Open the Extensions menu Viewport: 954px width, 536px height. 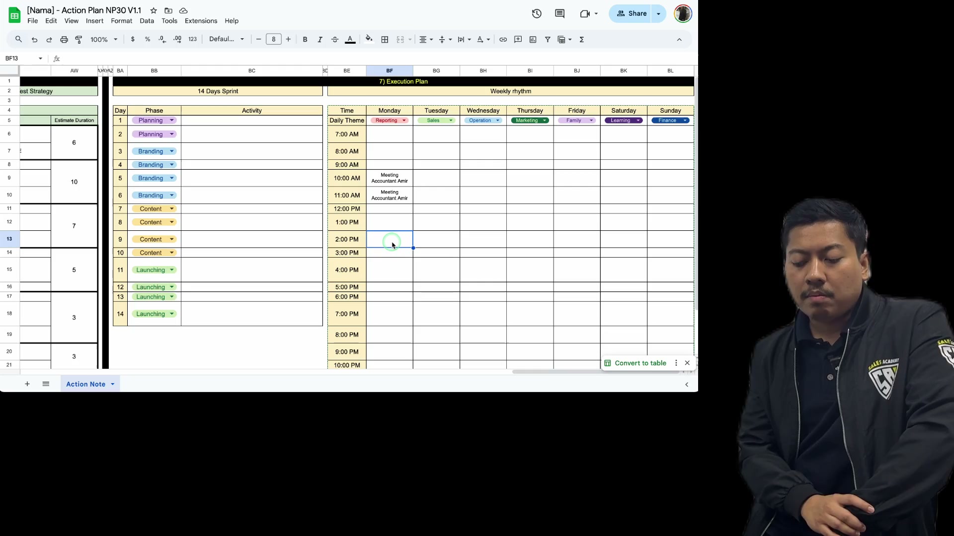coord(201,21)
